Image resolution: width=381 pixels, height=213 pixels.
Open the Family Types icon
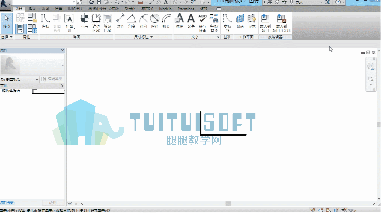[x=32, y=28]
